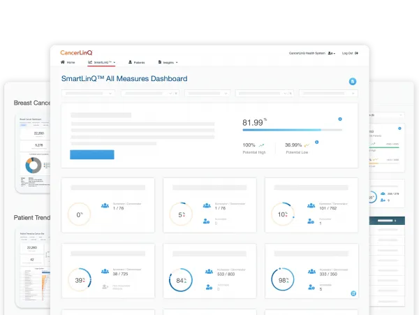Click the 81.99% progress bar
Viewport: 419px width, 315px height.
tap(292, 130)
